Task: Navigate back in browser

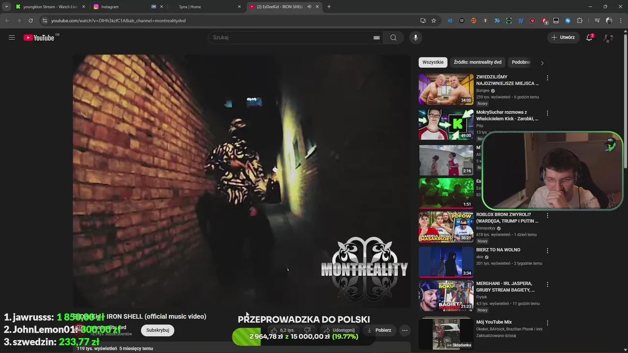Action: [x=7, y=21]
